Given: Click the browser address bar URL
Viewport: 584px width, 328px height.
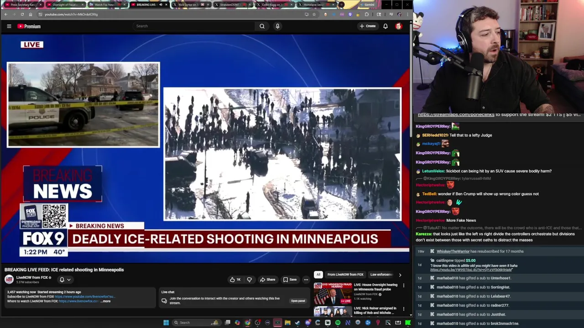Looking at the screenshot, I should [71, 14].
